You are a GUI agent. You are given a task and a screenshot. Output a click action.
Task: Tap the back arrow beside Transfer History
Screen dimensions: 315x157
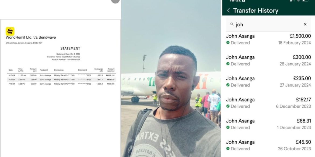[x=228, y=10]
